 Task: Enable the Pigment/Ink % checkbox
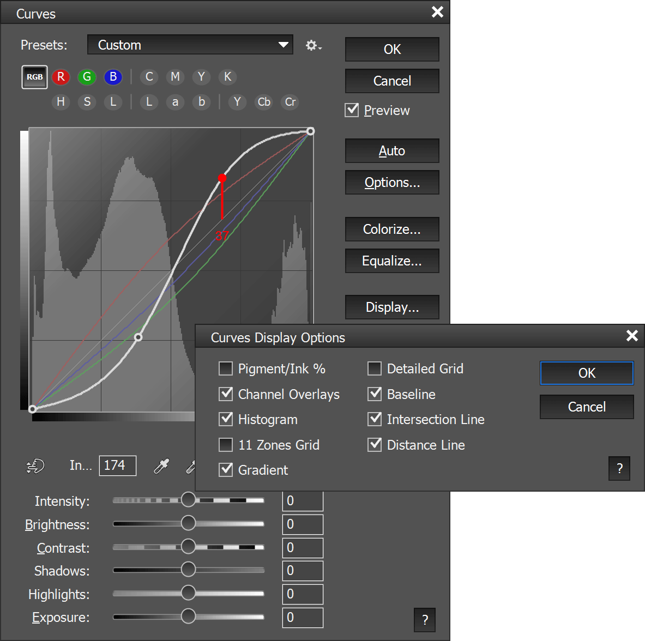pyautogui.click(x=226, y=369)
